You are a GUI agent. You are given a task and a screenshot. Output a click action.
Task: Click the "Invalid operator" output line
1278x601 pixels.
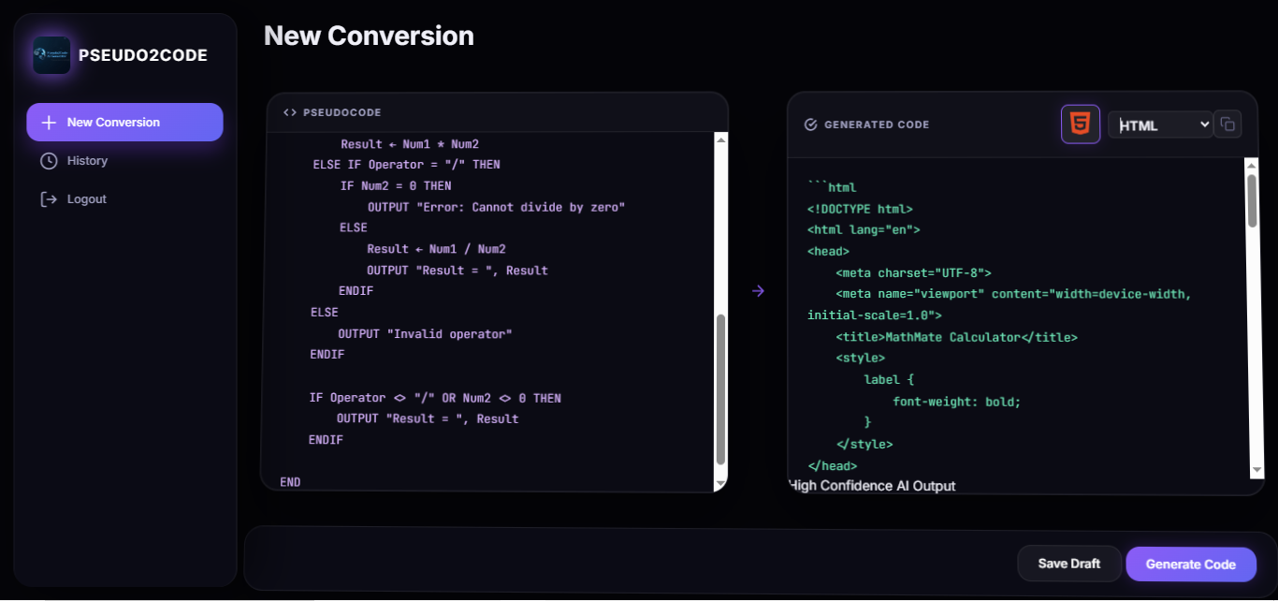(425, 333)
